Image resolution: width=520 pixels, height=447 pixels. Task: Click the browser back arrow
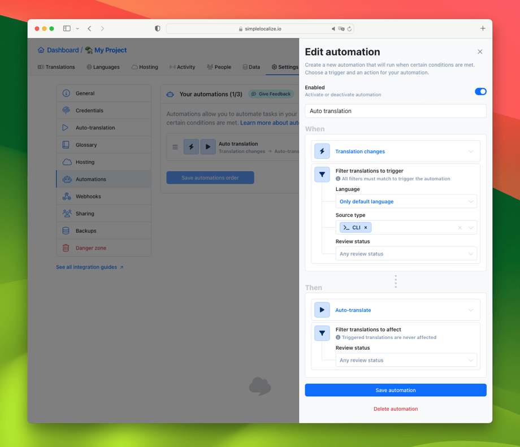(x=89, y=28)
